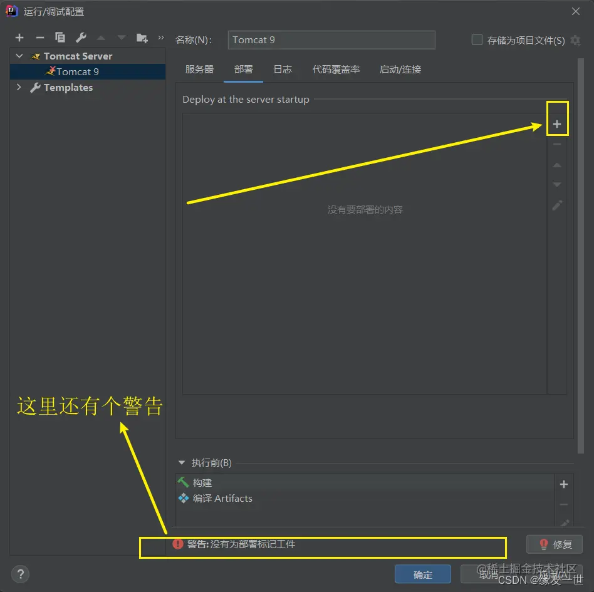Image resolution: width=594 pixels, height=592 pixels.
Task: Click the move deployment down arrow
Action: tap(557, 184)
